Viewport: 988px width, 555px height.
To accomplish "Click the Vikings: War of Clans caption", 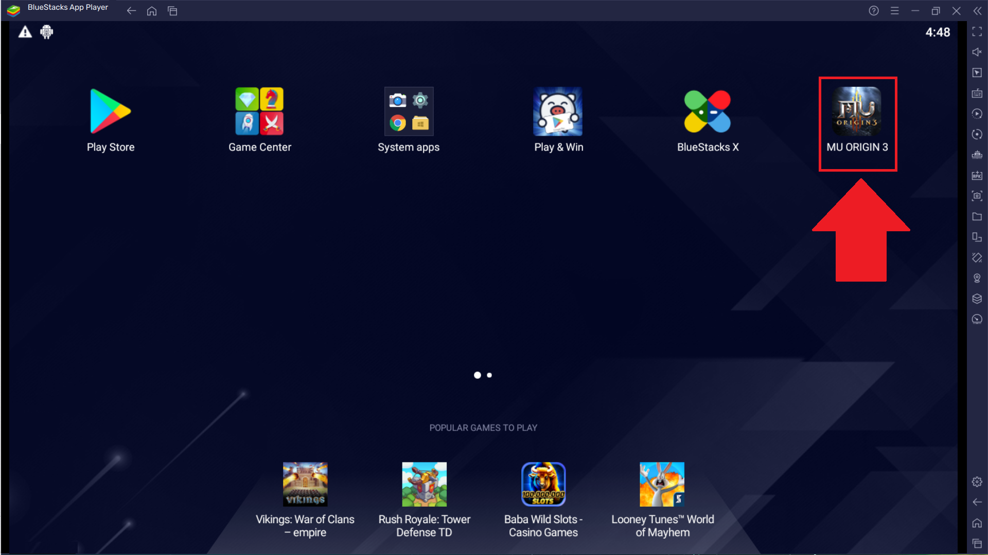I will click(305, 526).
